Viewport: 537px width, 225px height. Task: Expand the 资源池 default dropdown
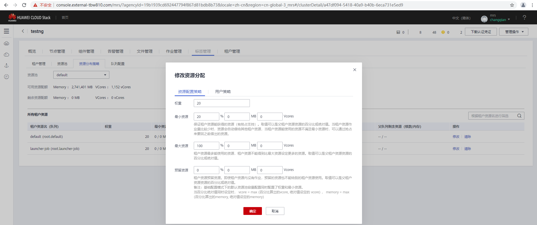pos(81,75)
